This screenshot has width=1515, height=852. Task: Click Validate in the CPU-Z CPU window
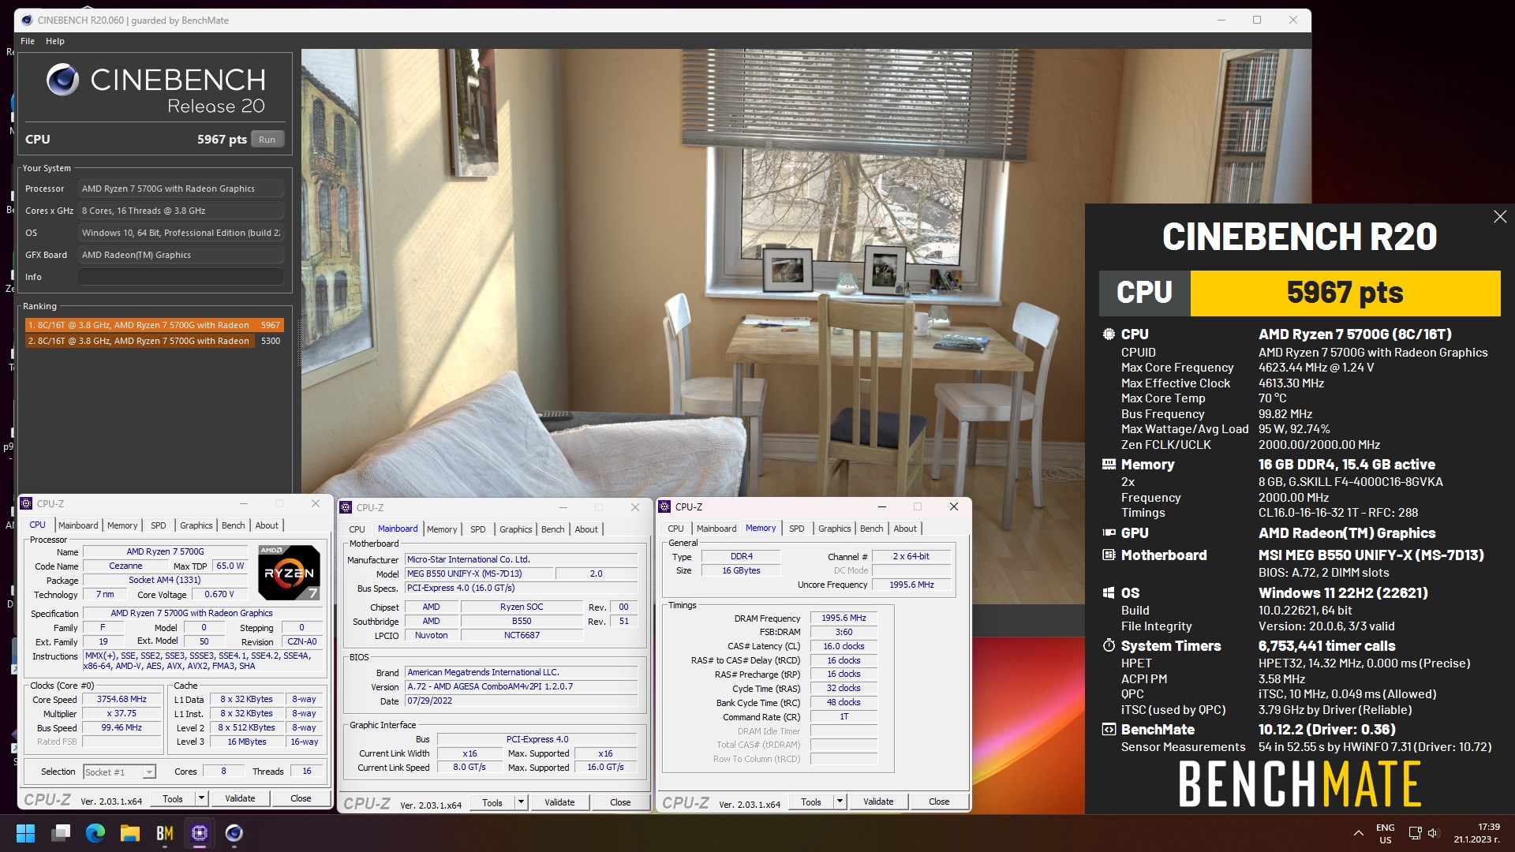pos(240,798)
